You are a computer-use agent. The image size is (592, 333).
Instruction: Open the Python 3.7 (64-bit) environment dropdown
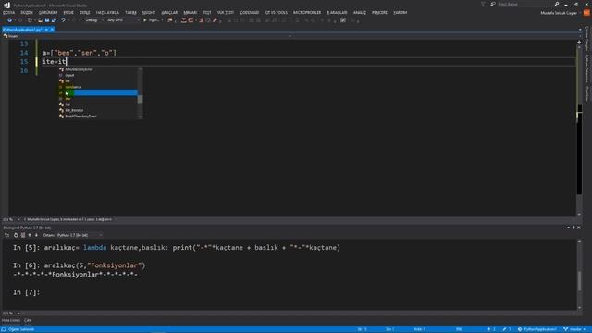click(x=80, y=235)
